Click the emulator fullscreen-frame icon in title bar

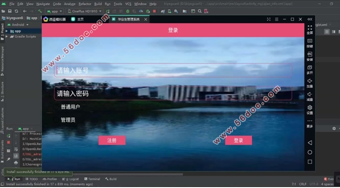(x=269, y=19)
